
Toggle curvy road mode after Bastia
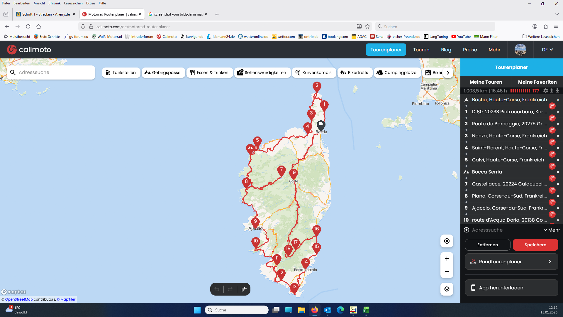point(552,106)
